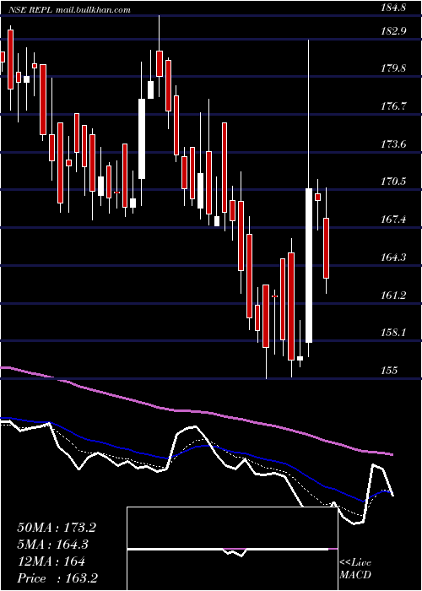Viewport: 422px width, 591px height.
Task: Click the tall white candle near 170.5
Action: 309,265
